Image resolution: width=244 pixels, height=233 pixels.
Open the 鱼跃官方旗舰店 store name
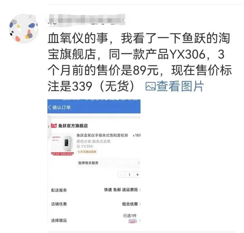click(x=73, y=126)
